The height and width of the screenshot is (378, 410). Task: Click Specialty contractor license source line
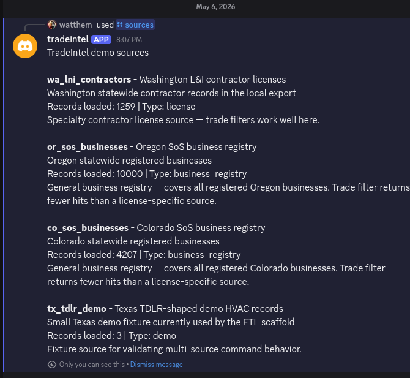(183, 120)
